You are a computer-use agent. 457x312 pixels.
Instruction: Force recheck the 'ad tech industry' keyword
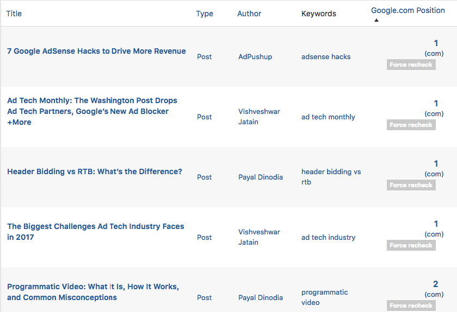411,245
